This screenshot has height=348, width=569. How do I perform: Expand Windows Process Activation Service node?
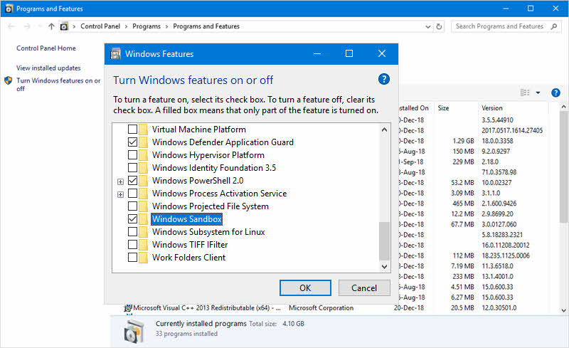click(120, 195)
